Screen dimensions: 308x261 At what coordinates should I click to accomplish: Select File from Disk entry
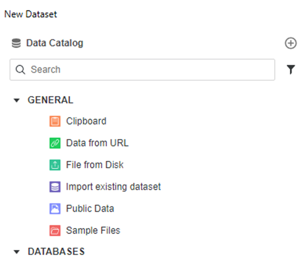(x=95, y=165)
